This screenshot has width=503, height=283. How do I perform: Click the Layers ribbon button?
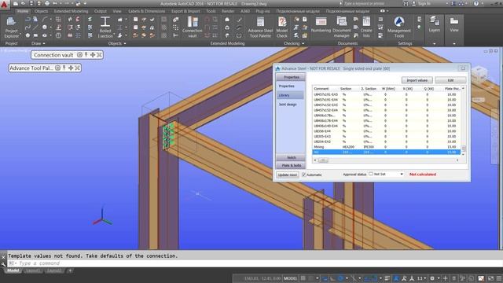[x=435, y=24]
